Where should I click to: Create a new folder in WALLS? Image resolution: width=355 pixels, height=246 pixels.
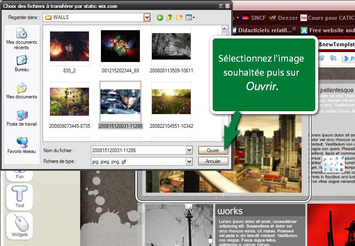tap(179, 17)
